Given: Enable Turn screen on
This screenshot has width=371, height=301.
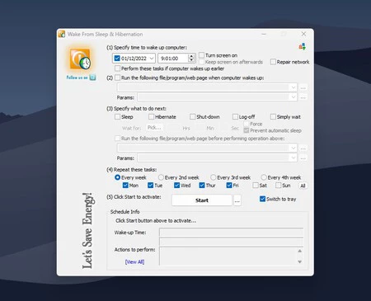Looking at the screenshot, I should click(x=202, y=55).
